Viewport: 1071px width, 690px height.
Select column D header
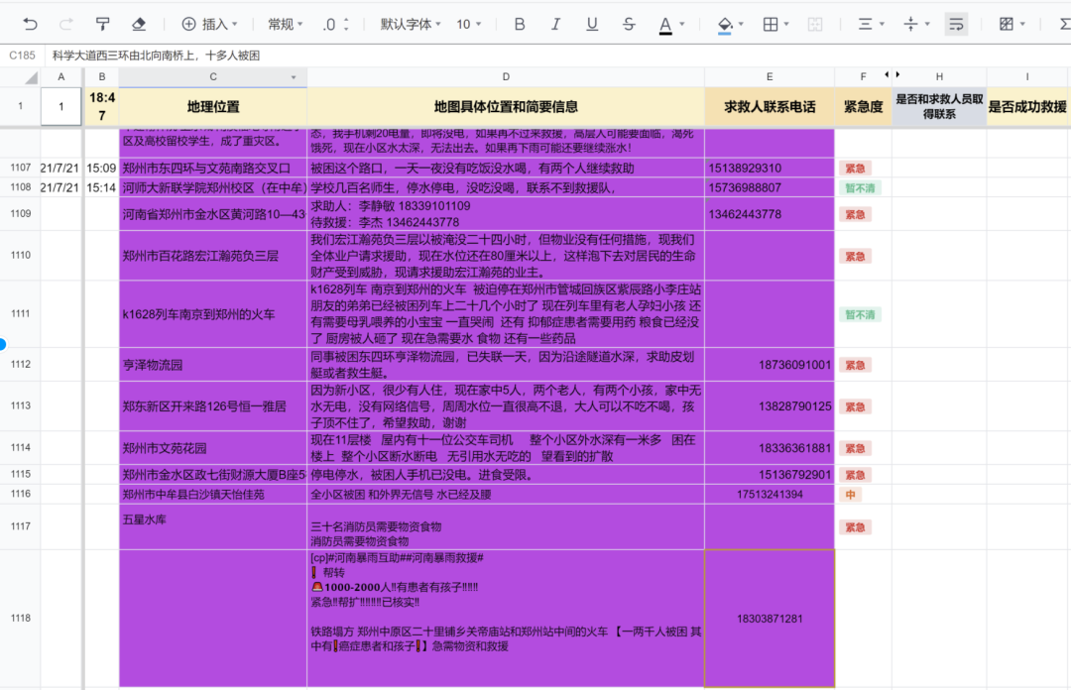click(x=506, y=77)
